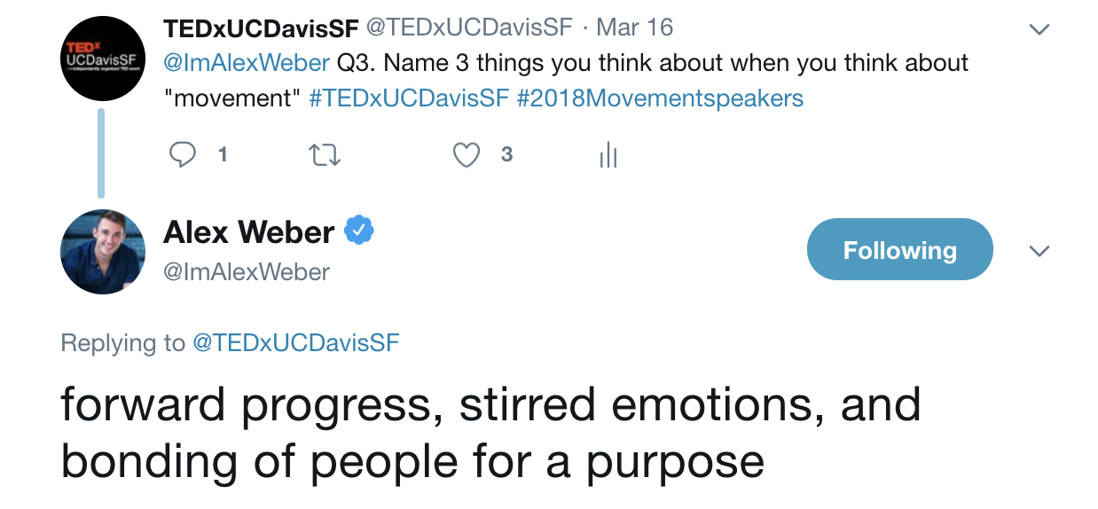The image size is (1098, 509).
Task: Click the blue verified badge
Action: [x=358, y=231]
